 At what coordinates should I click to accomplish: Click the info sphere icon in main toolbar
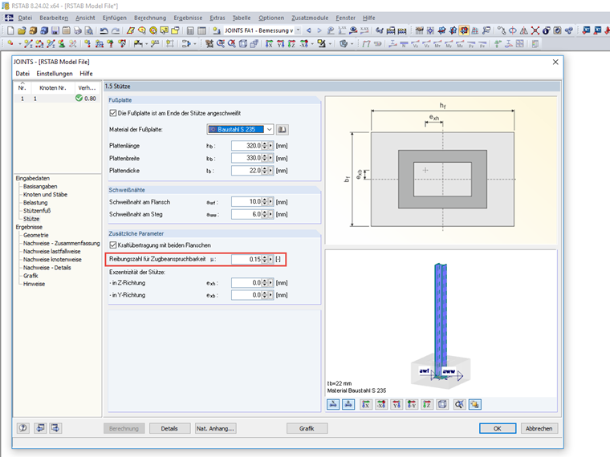click(x=547, y=30)
